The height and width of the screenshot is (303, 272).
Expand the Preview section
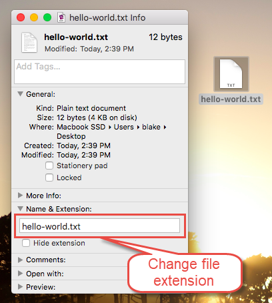20,287
